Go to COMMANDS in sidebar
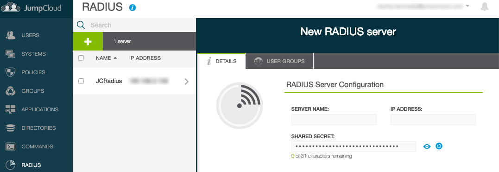This screenshot has width=499, height=172. (x=37, y=147)
